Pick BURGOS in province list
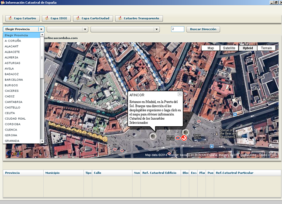282x204 pixels. point(21,85)
